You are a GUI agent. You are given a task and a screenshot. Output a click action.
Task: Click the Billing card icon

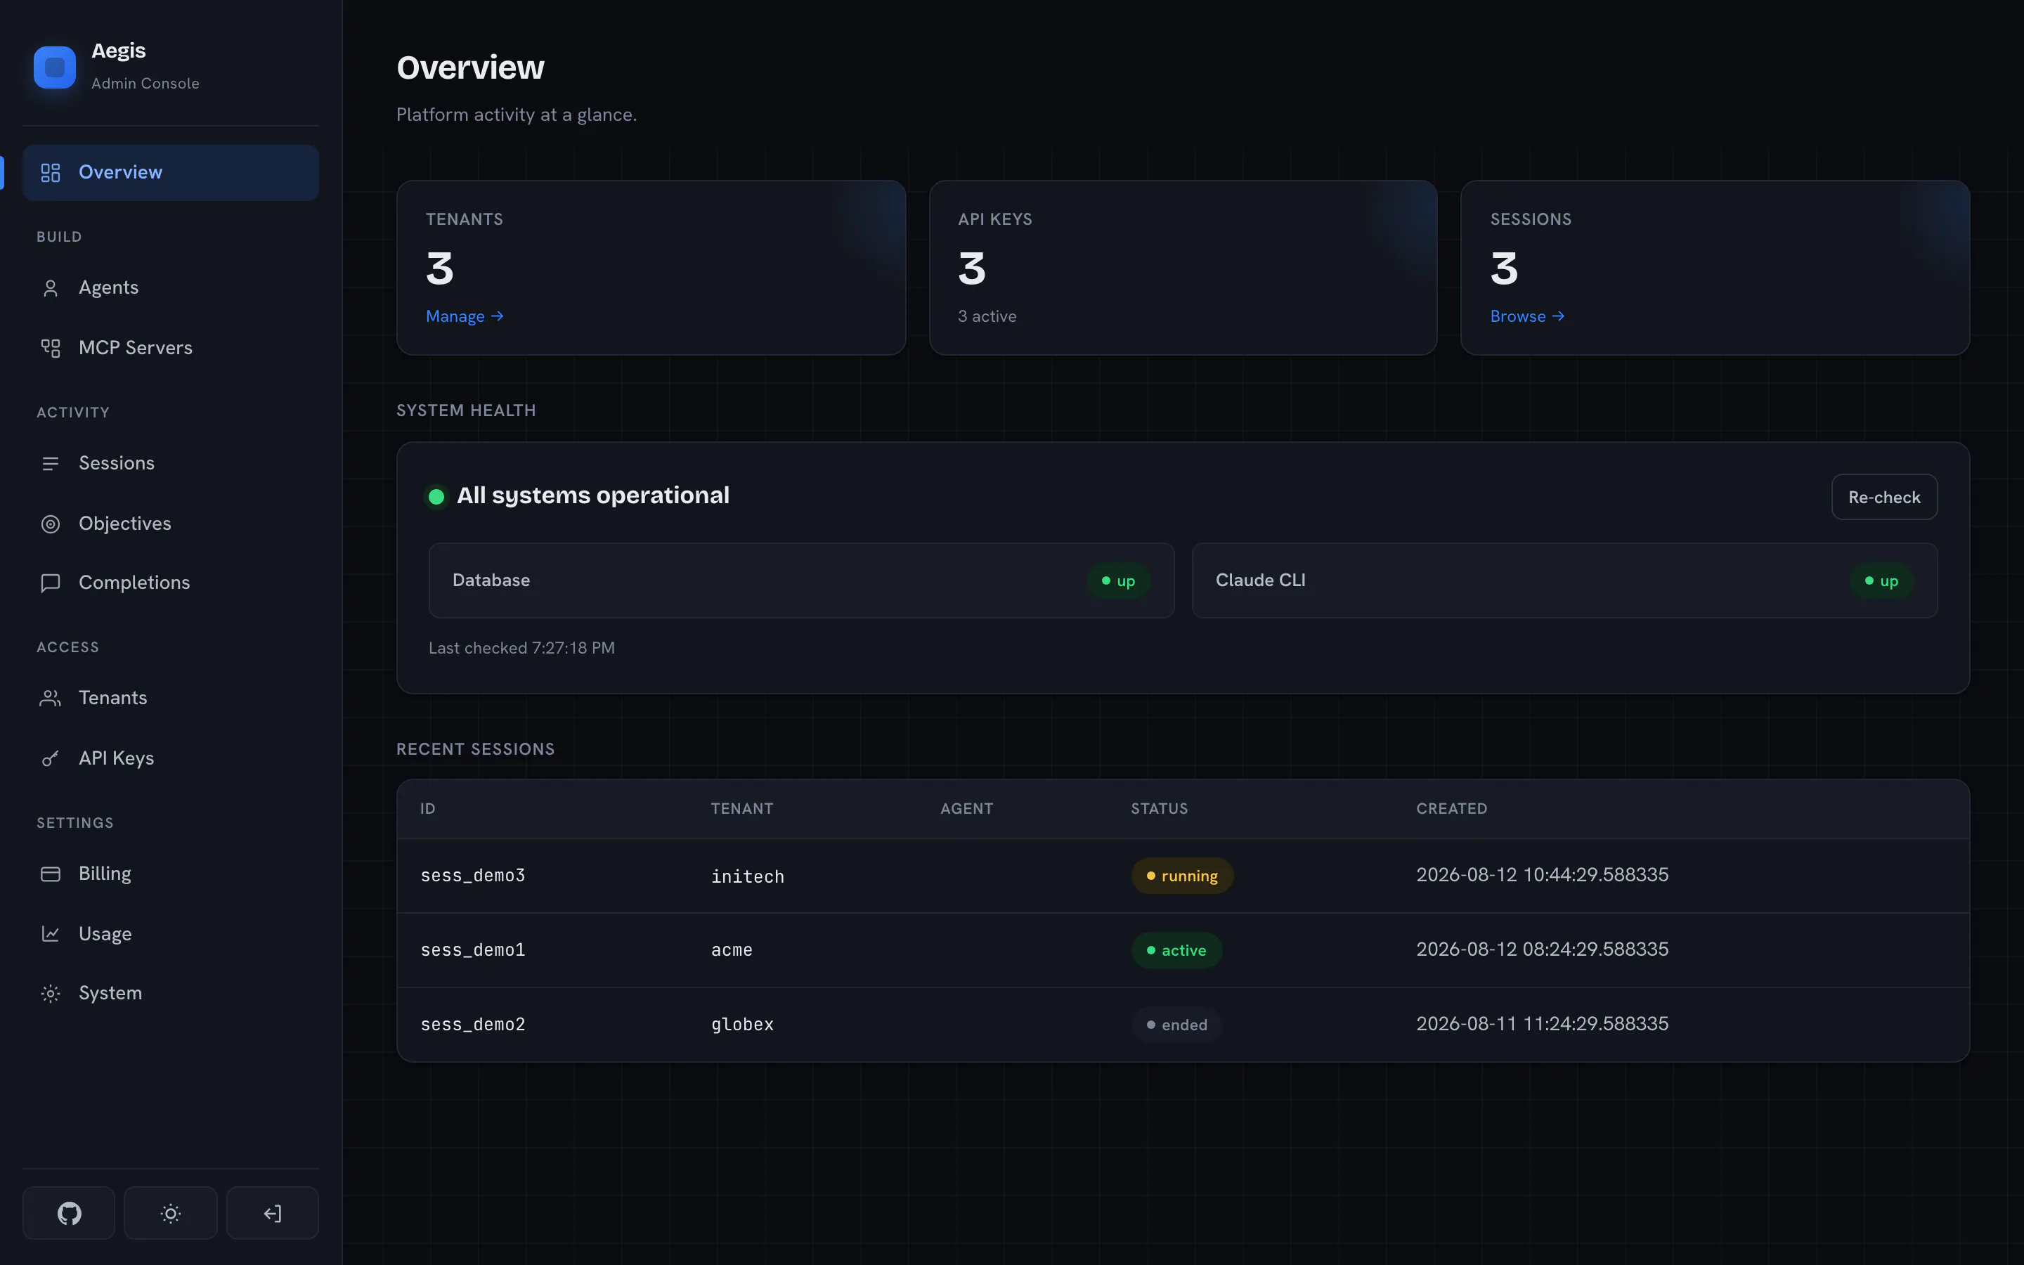pos(50,874)
